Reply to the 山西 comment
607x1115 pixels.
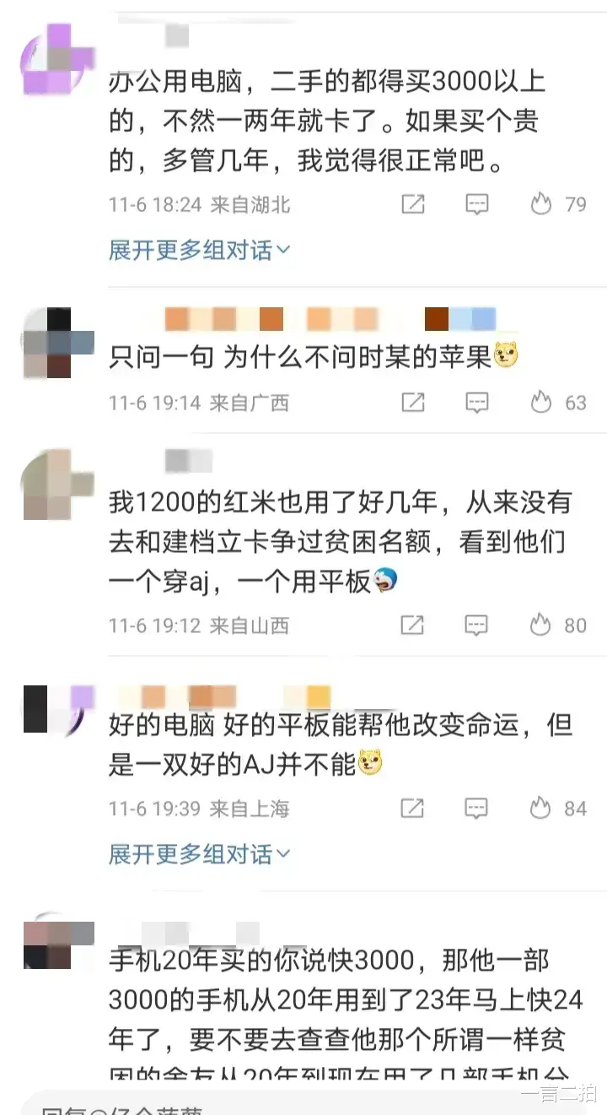[477, 625]
